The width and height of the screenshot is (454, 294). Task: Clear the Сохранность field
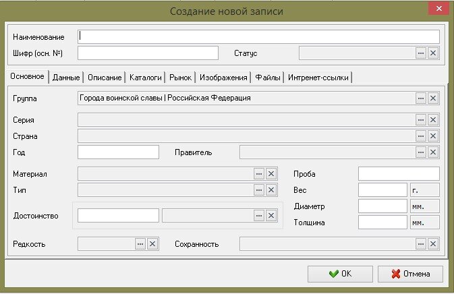point(433,244)
